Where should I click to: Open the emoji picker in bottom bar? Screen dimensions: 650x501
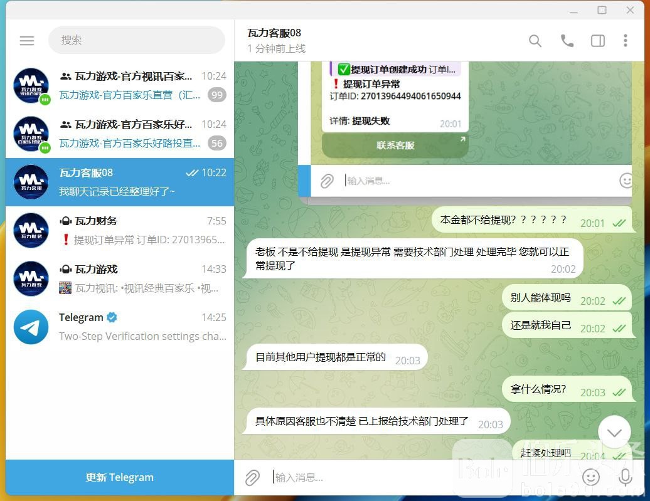click(591, 477)
